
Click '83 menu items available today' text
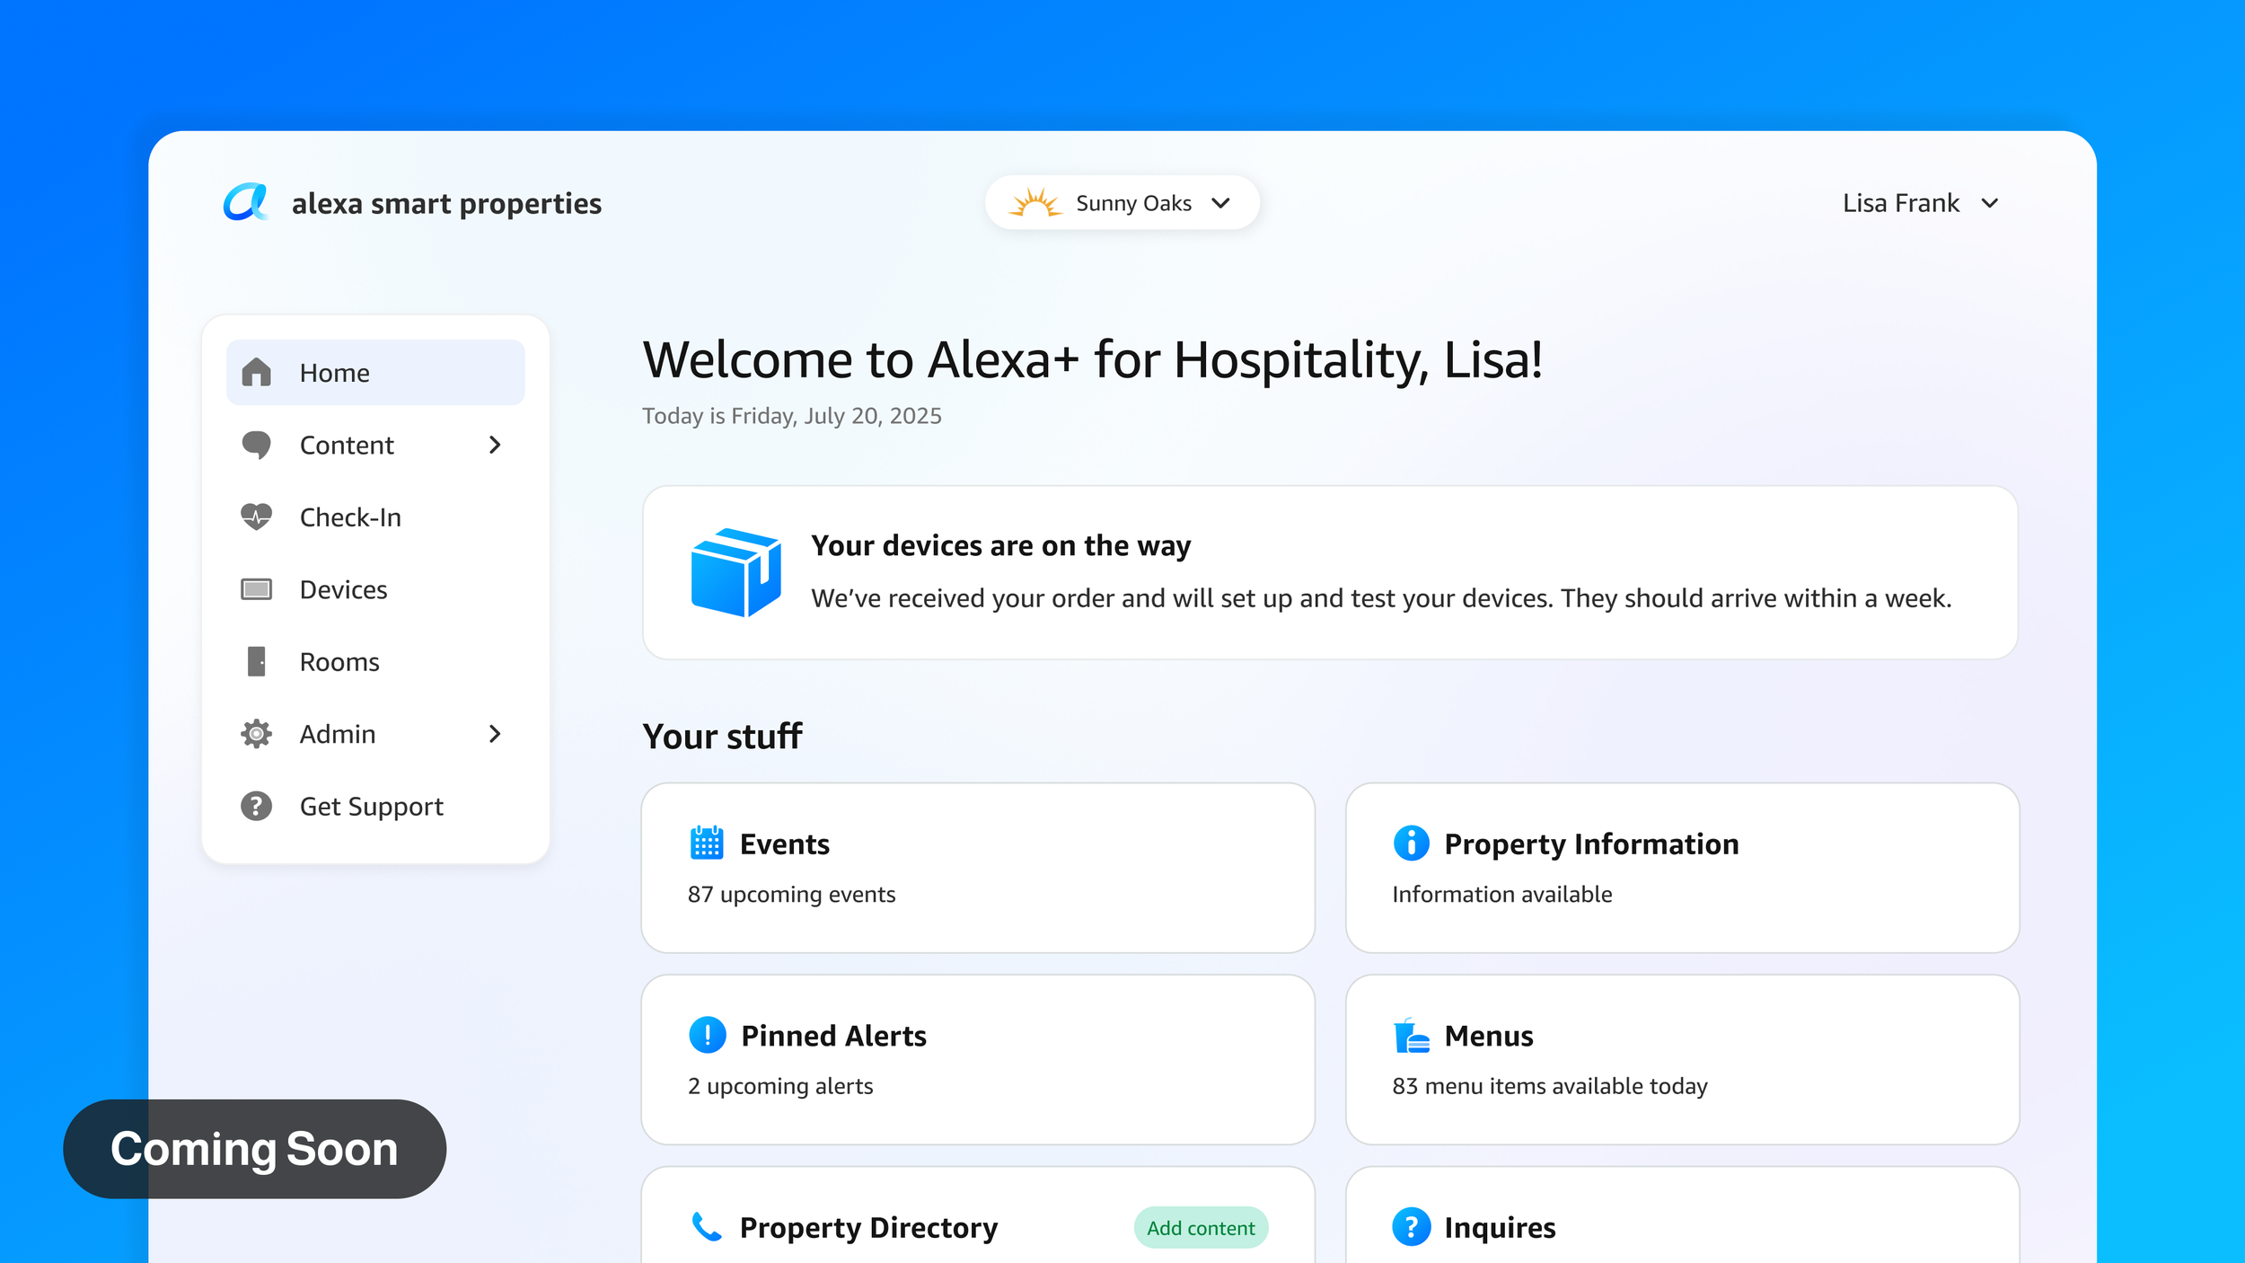click(1549, 1086)
